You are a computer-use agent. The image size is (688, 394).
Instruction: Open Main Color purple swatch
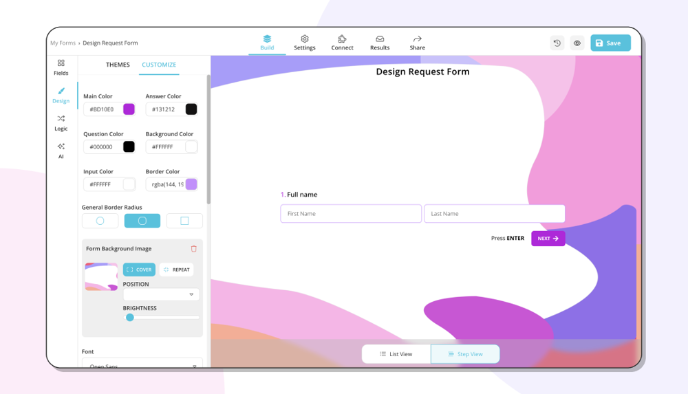tap(129, 109)
